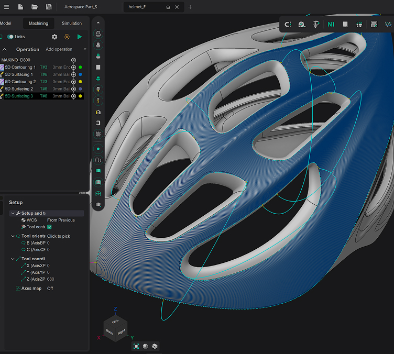The width and height of the screenshot is (394, 354).
Task: Click the first circled machine view icon
Action: point(98,34)
